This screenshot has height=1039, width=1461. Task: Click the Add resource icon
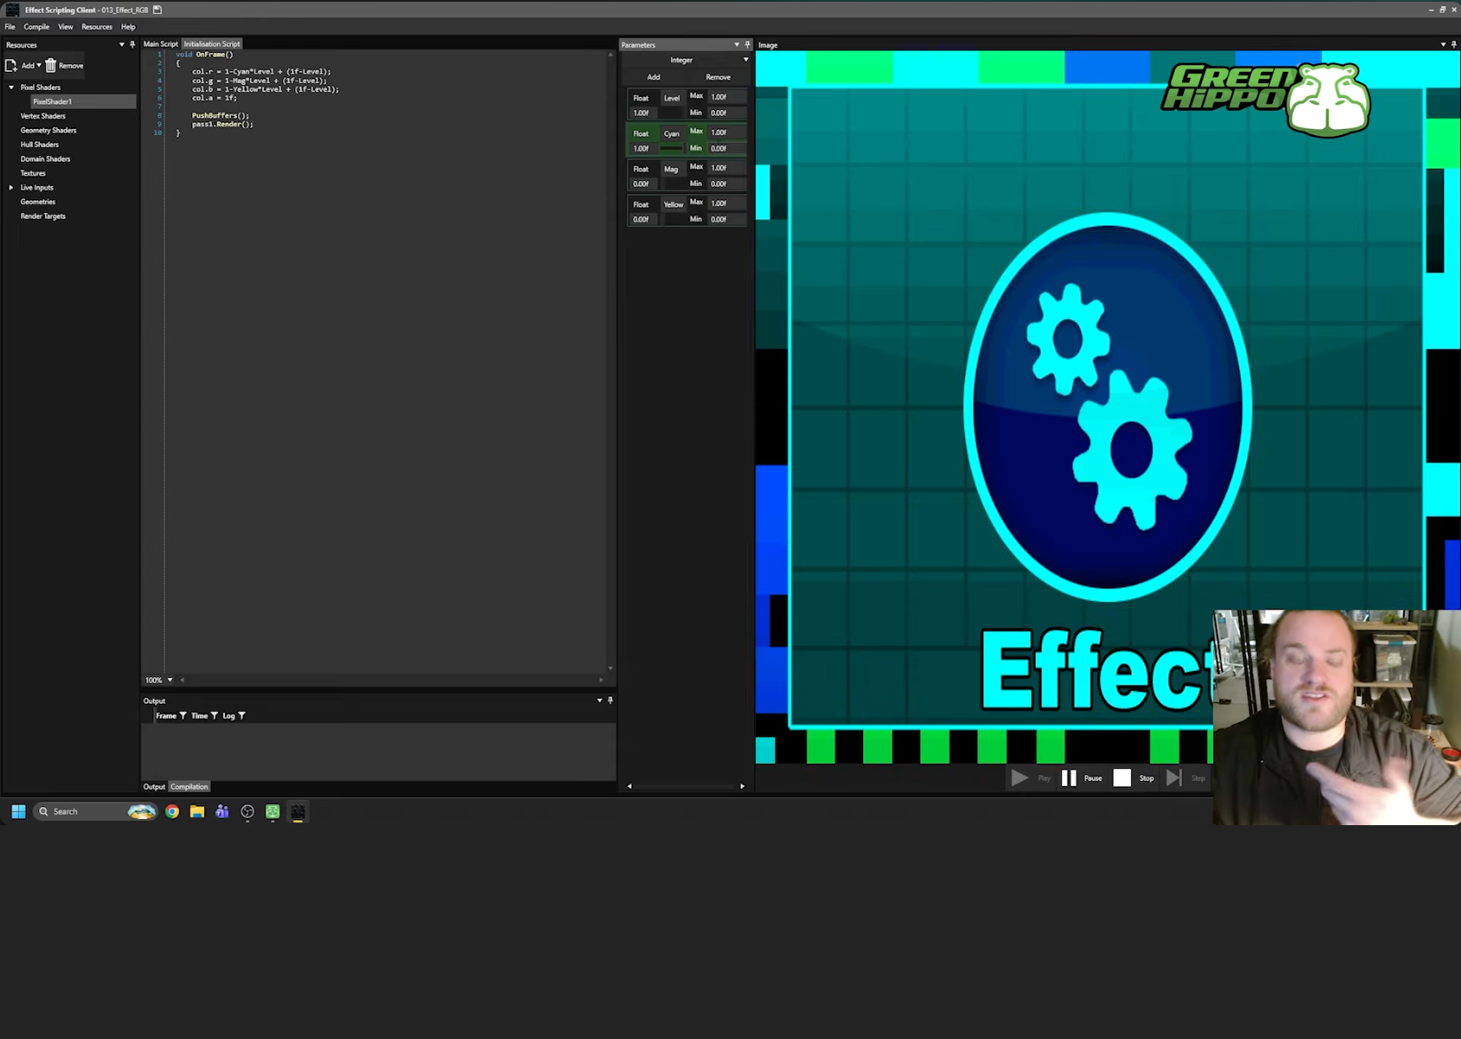pos(11,65)
